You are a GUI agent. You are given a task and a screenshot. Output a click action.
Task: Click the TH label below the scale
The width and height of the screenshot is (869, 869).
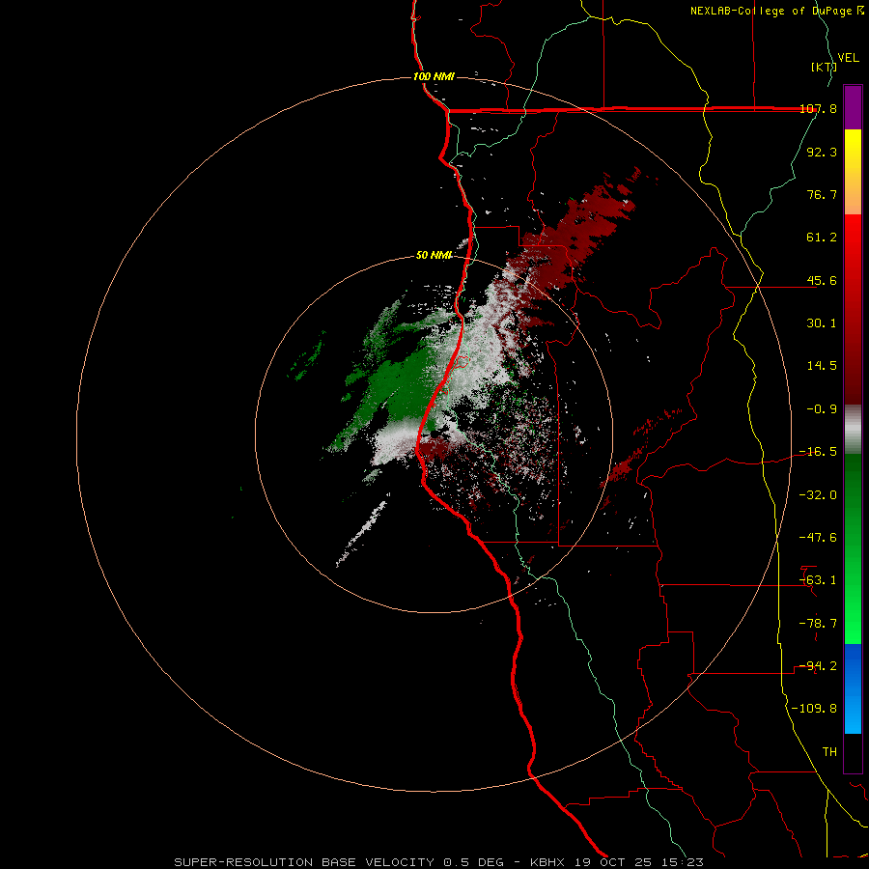[829, 752]
